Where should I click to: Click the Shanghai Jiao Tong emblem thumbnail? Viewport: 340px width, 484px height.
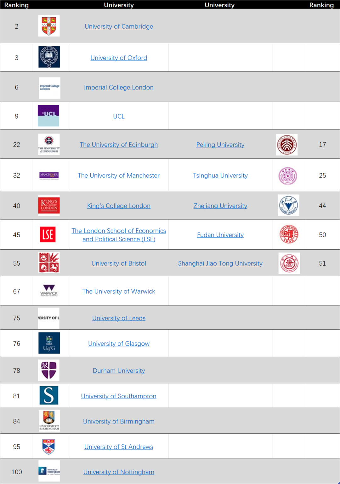tap(289, 263)
